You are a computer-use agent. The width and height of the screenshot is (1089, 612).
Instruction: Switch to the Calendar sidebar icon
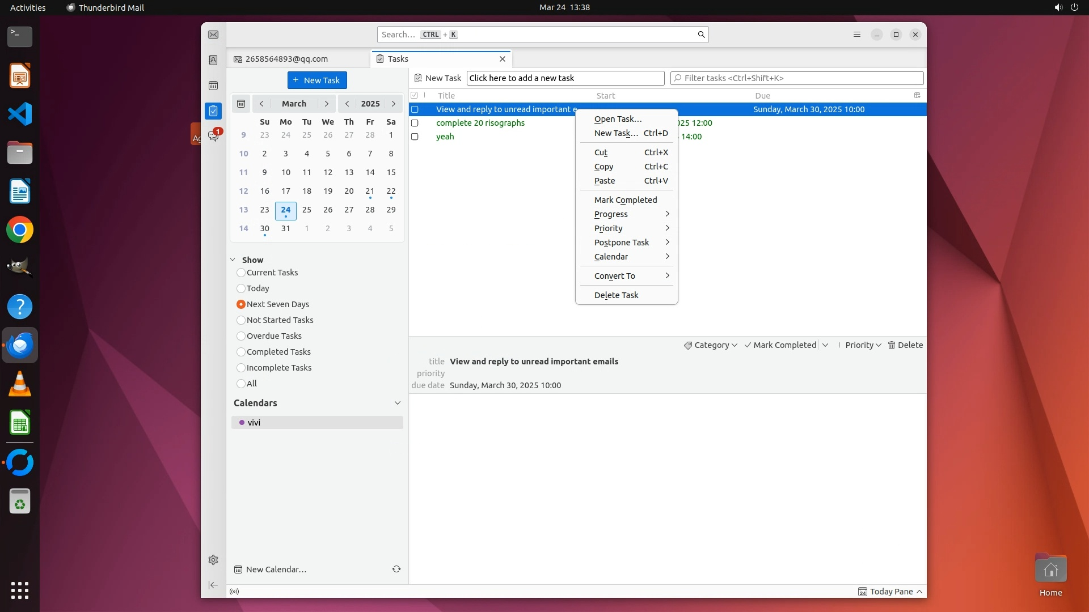coord(213,86)
